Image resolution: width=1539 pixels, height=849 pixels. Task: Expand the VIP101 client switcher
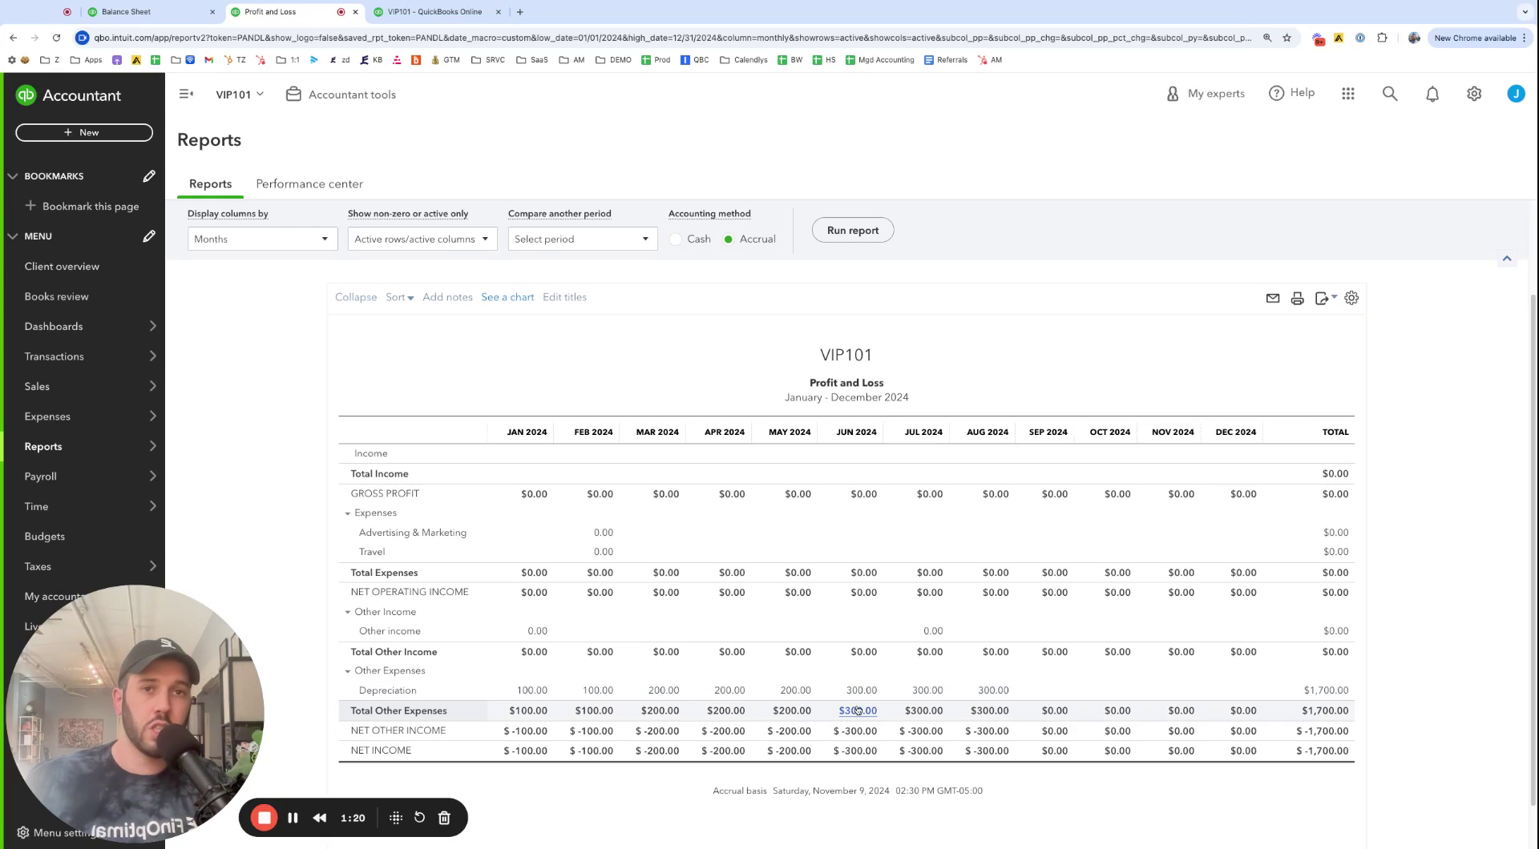point(239,95)
